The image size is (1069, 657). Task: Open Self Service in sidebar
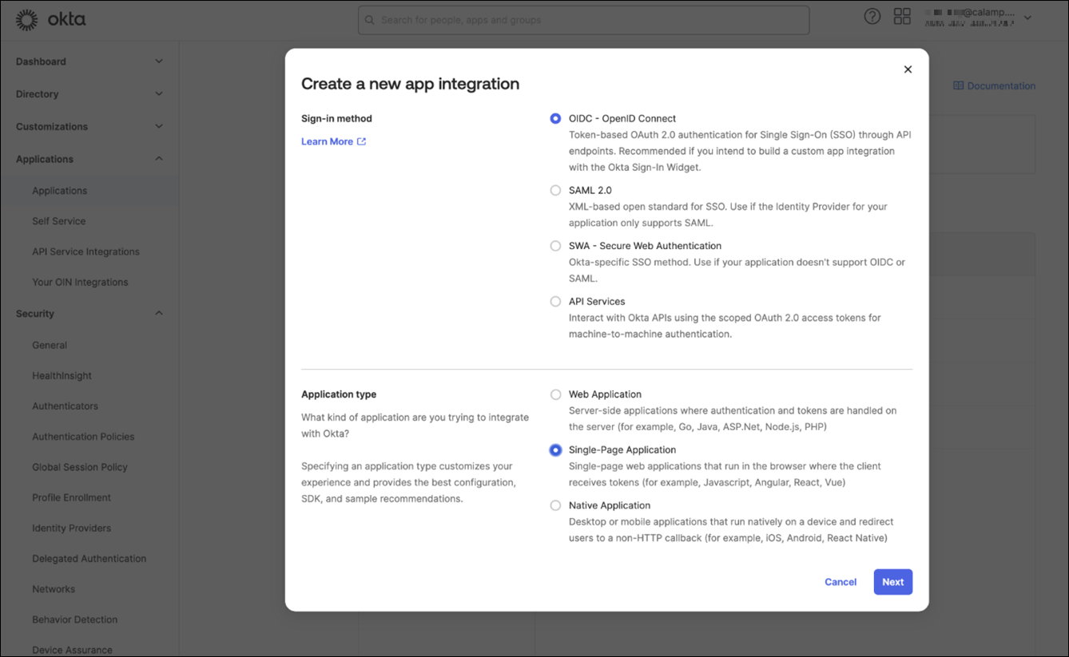[58, 221]
